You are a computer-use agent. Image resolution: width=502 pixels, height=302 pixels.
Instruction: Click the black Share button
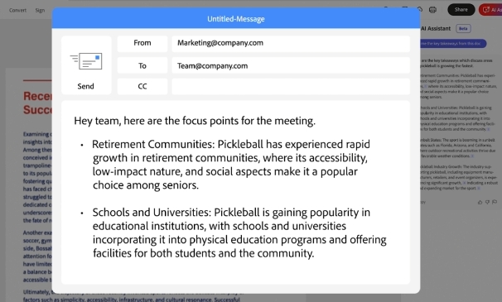[x=461, y=10]
